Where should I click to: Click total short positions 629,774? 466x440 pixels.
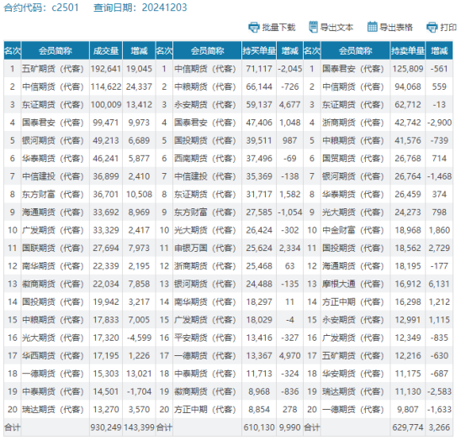coord(408,427)
